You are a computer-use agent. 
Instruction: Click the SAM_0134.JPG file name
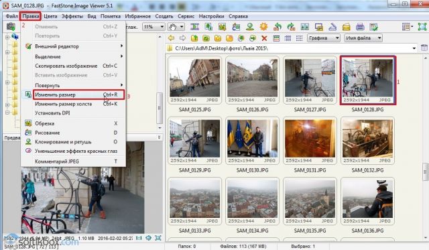coord(252,231)
